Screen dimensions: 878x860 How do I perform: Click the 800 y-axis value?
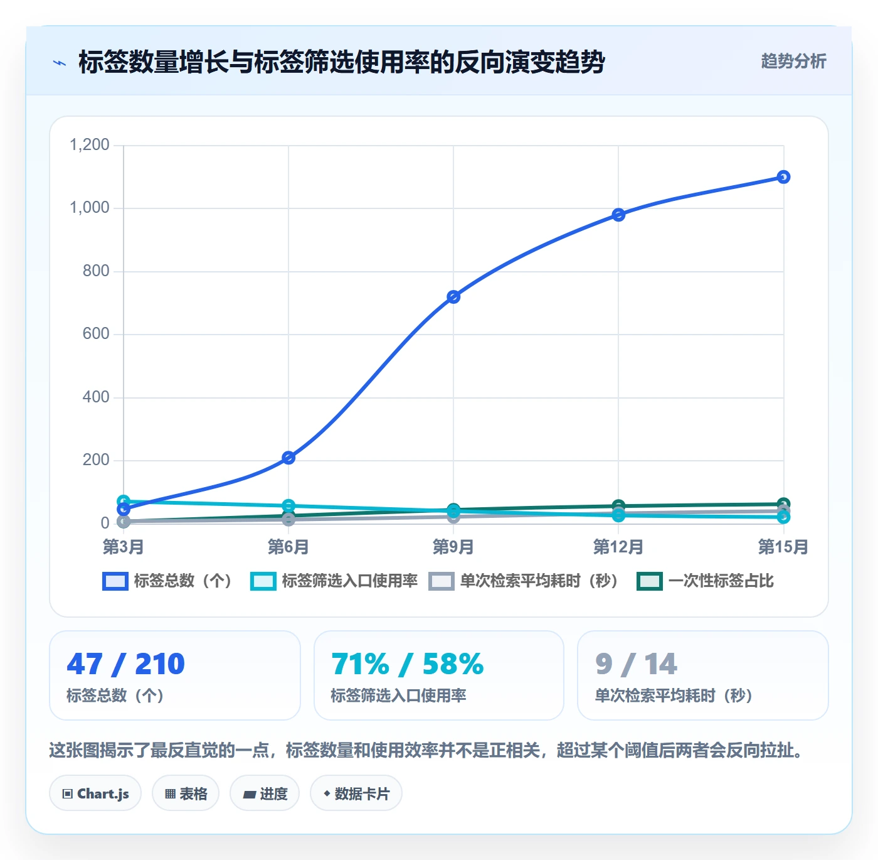pyautogui.click(x=96, y=271)
